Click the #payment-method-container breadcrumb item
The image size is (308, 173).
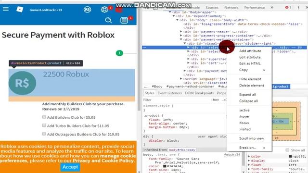(190, 86)
